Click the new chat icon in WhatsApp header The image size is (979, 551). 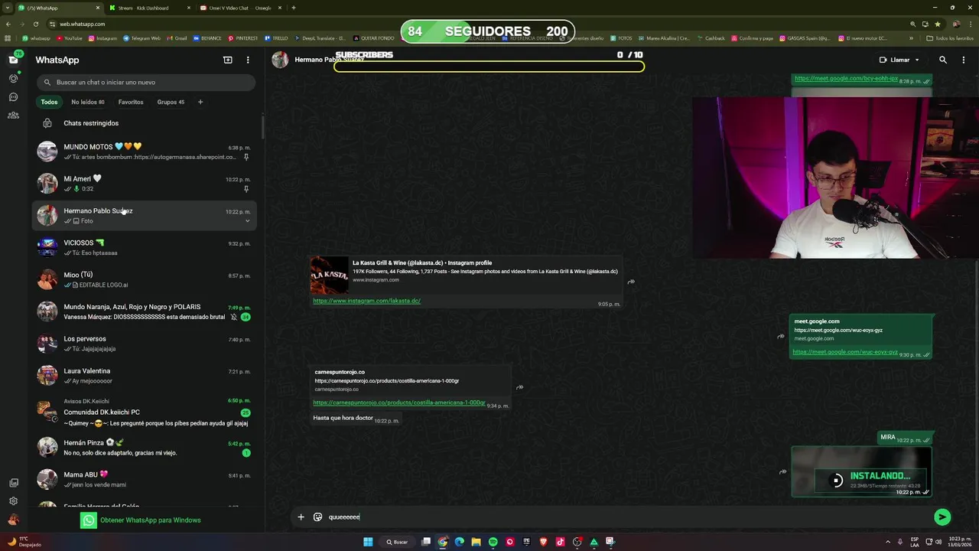click(x=227, y=60)
